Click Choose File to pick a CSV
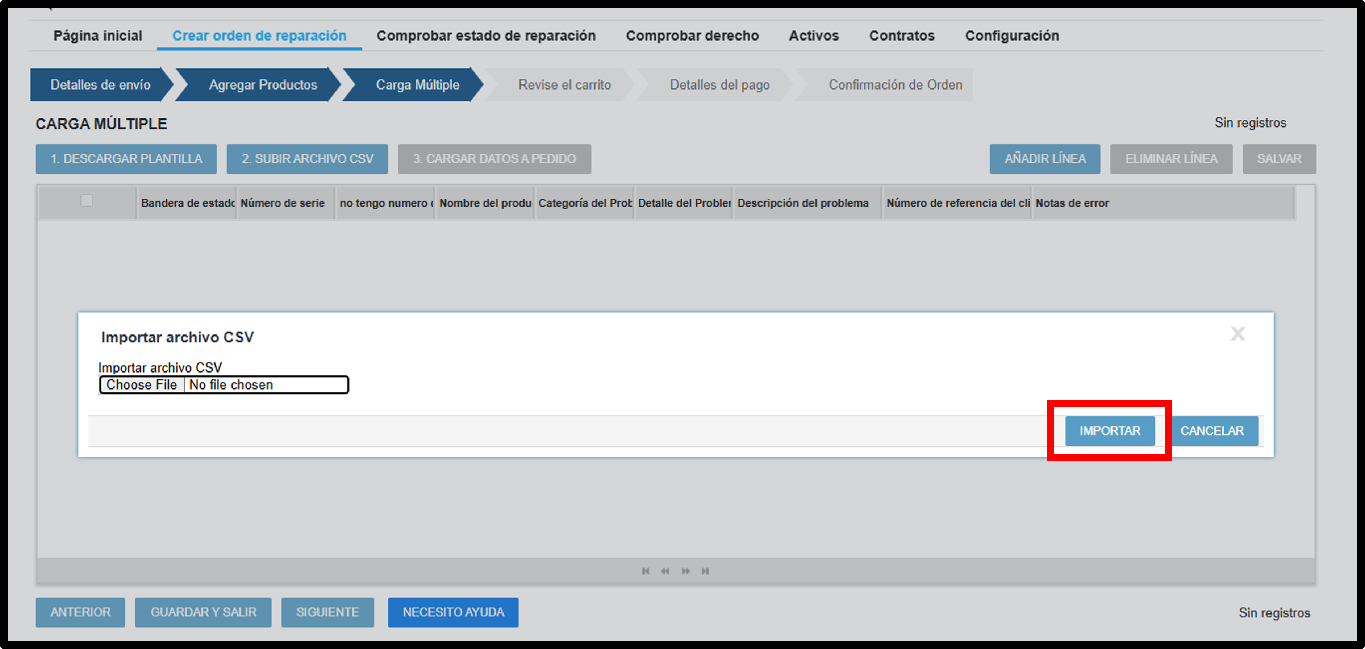This screenshot has height=649, width=1365. pos(142,385)
